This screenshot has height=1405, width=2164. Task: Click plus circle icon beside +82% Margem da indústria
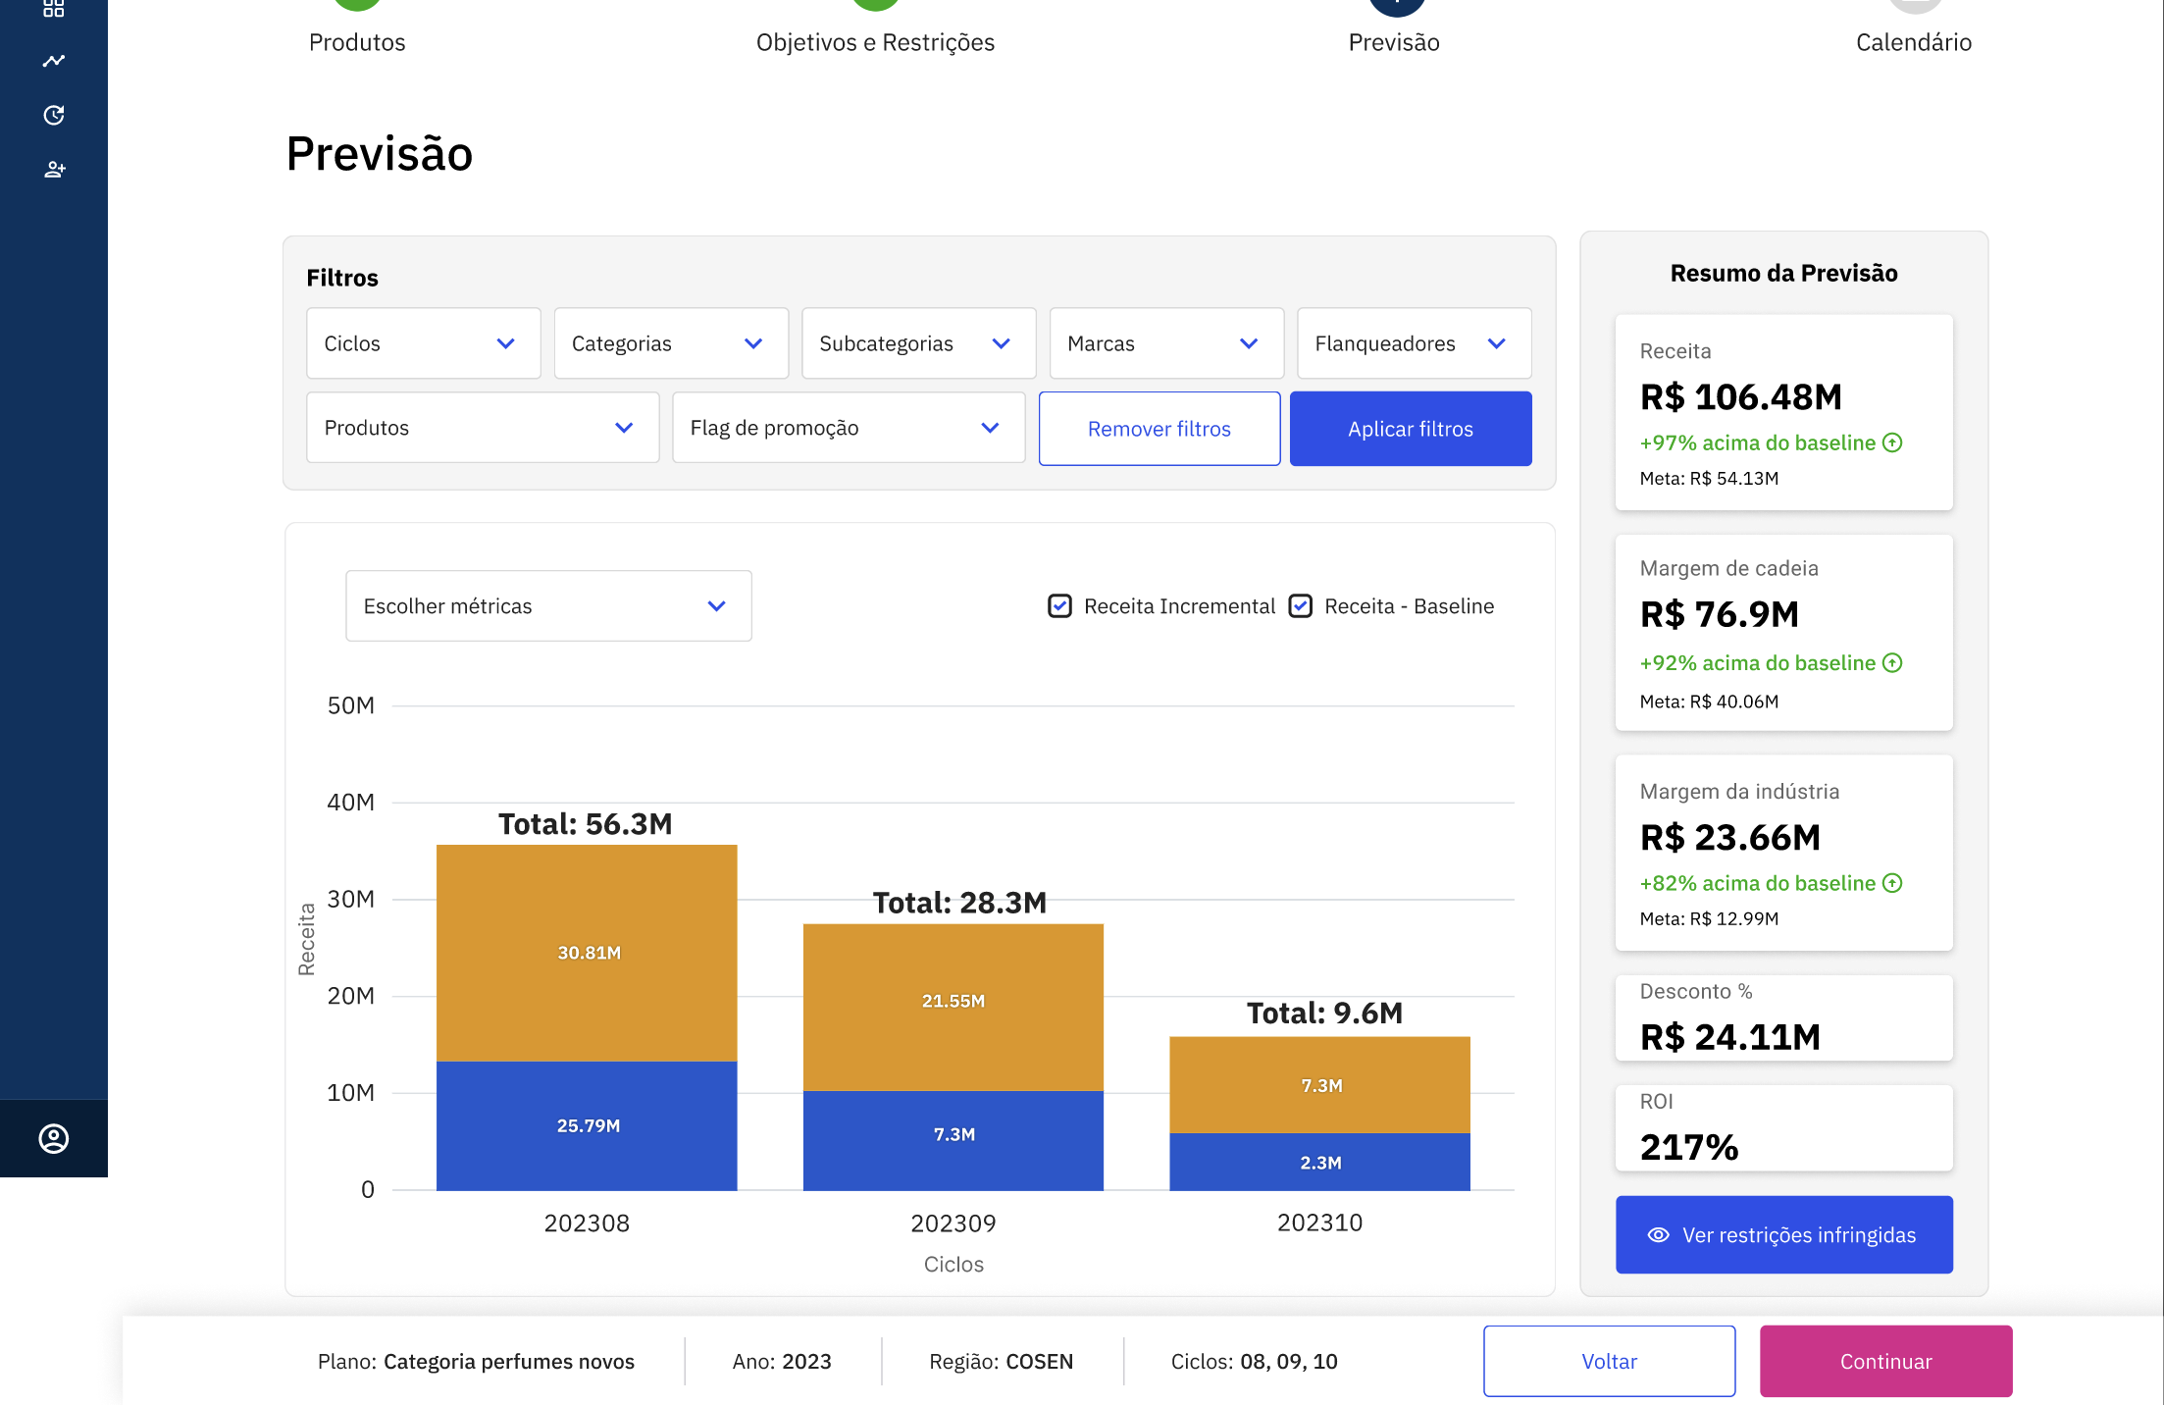[1892, 883]
